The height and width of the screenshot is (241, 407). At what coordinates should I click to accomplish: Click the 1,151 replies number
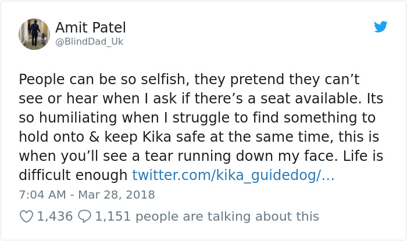[x=113, y=217]
